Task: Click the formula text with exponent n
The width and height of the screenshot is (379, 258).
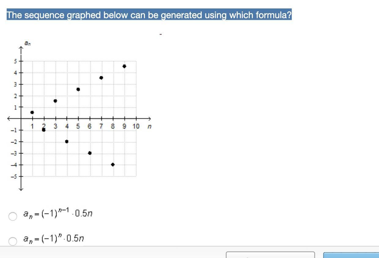Action: pos(54,238)
